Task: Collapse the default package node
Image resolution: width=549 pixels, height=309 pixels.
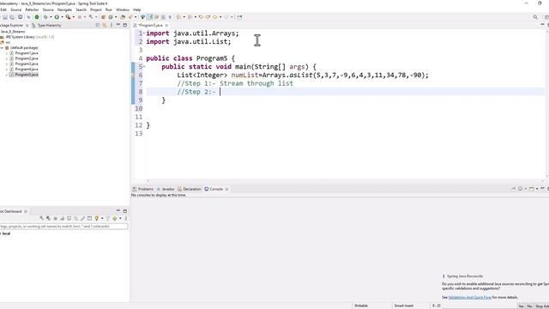Action: coord(2,48)
